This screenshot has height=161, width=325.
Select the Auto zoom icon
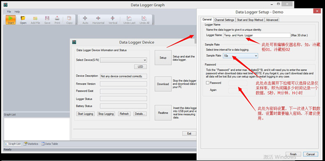click(85, 20)
